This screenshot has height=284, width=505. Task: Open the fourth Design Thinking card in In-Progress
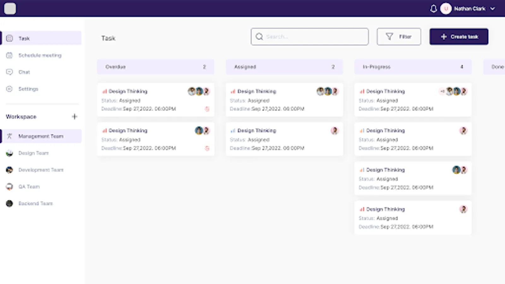(x=413, y=217)
